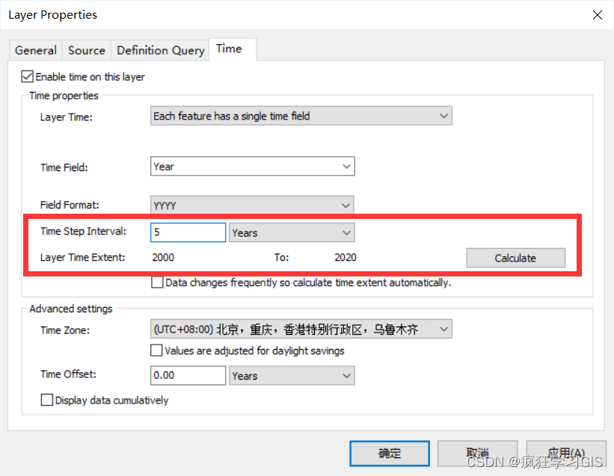
Task: Click the Time Step Interval label
Action: (84, 231)
